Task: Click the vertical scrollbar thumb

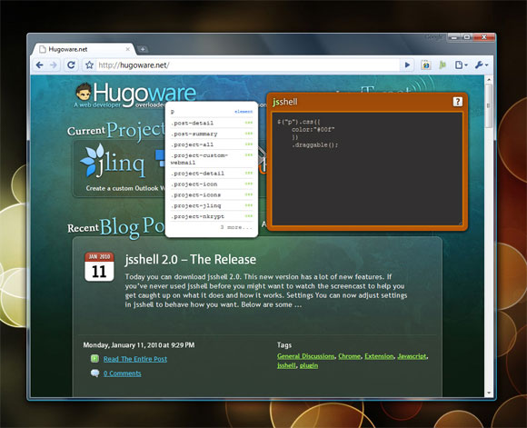Action: (489, 105)
